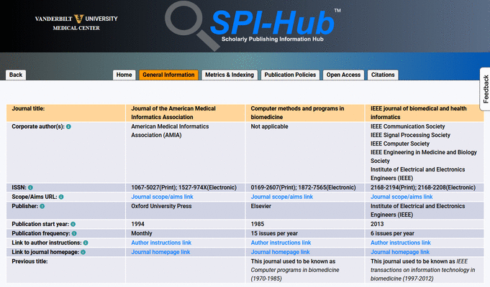Open JAMIA journal scope/aims link

[x=162, y=197]
